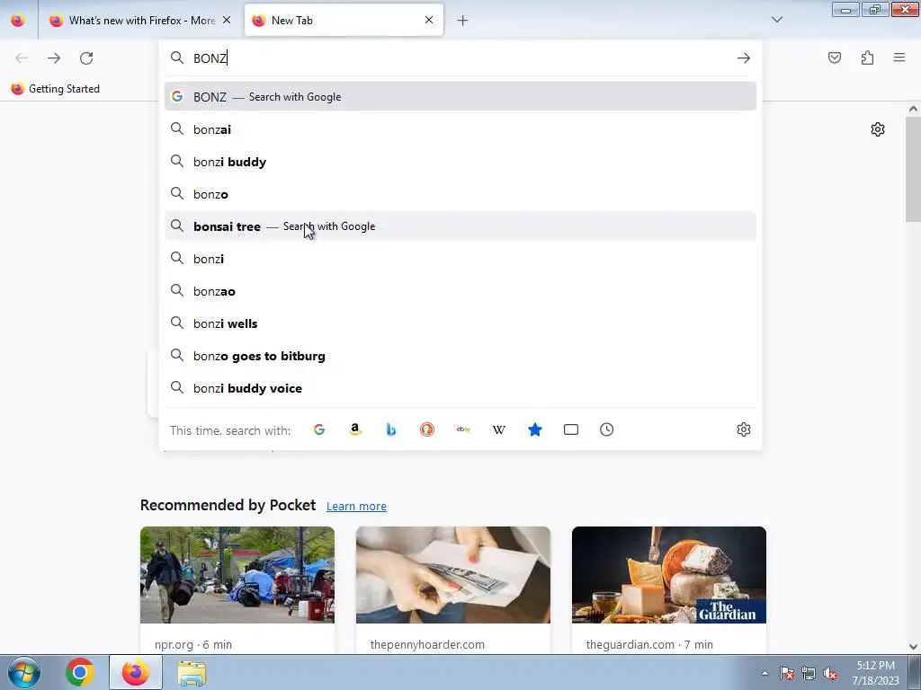This screenshot has width=921, height=690.
Task: Choose the bonzao suggestion
Action: 460,291
